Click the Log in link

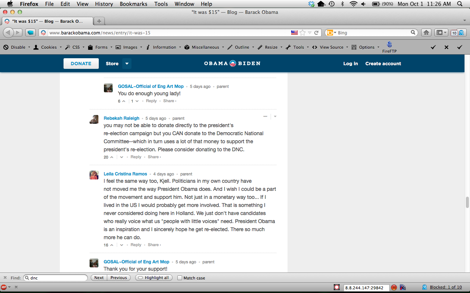[351, 63]
